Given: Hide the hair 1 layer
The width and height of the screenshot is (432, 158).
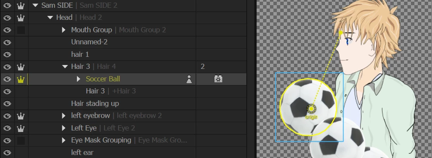Looking at the screenshot, I should click(7, 55).
